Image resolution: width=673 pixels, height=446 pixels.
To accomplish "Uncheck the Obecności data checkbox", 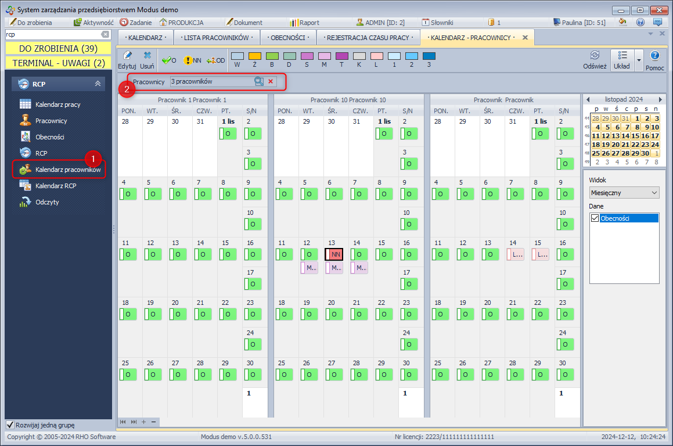I will coord(595,218).
